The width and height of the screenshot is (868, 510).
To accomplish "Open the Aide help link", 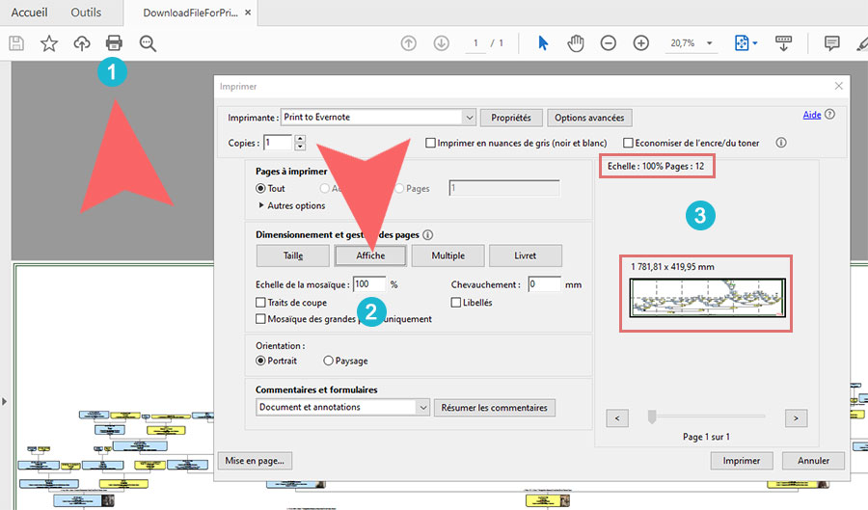I will click(811, 115).
